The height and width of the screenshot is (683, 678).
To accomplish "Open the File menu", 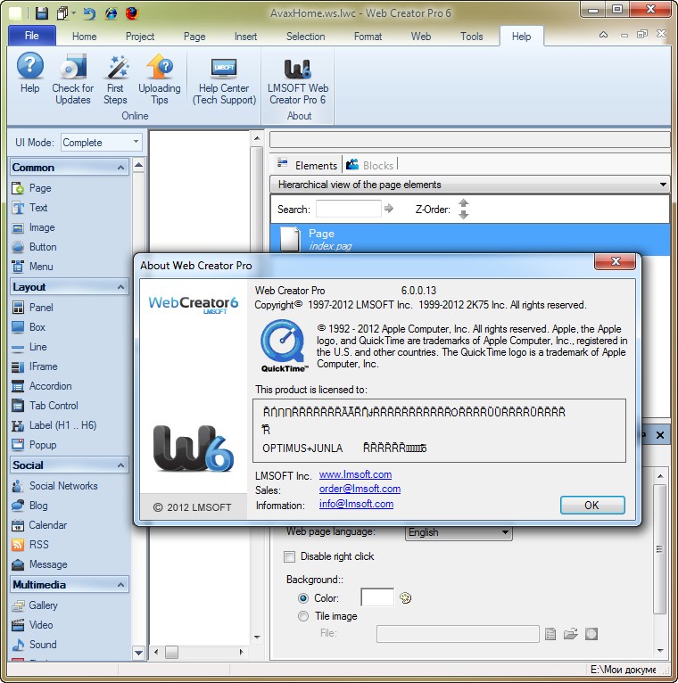I will [x=32, y=36].
